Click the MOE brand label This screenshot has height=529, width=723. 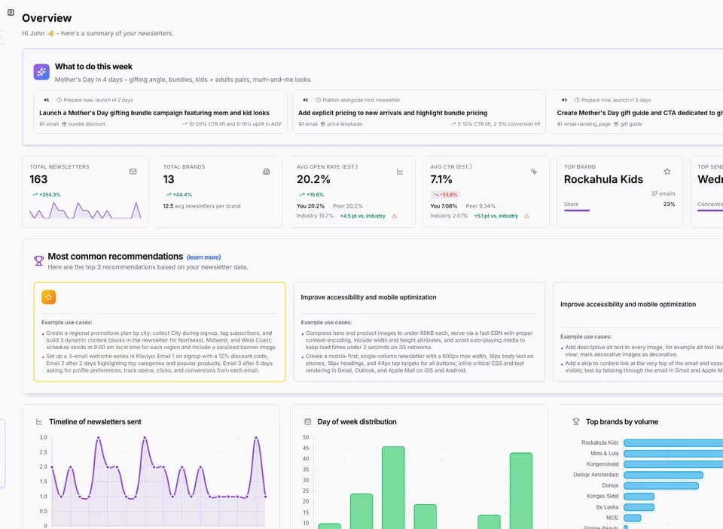coord(612,518)
